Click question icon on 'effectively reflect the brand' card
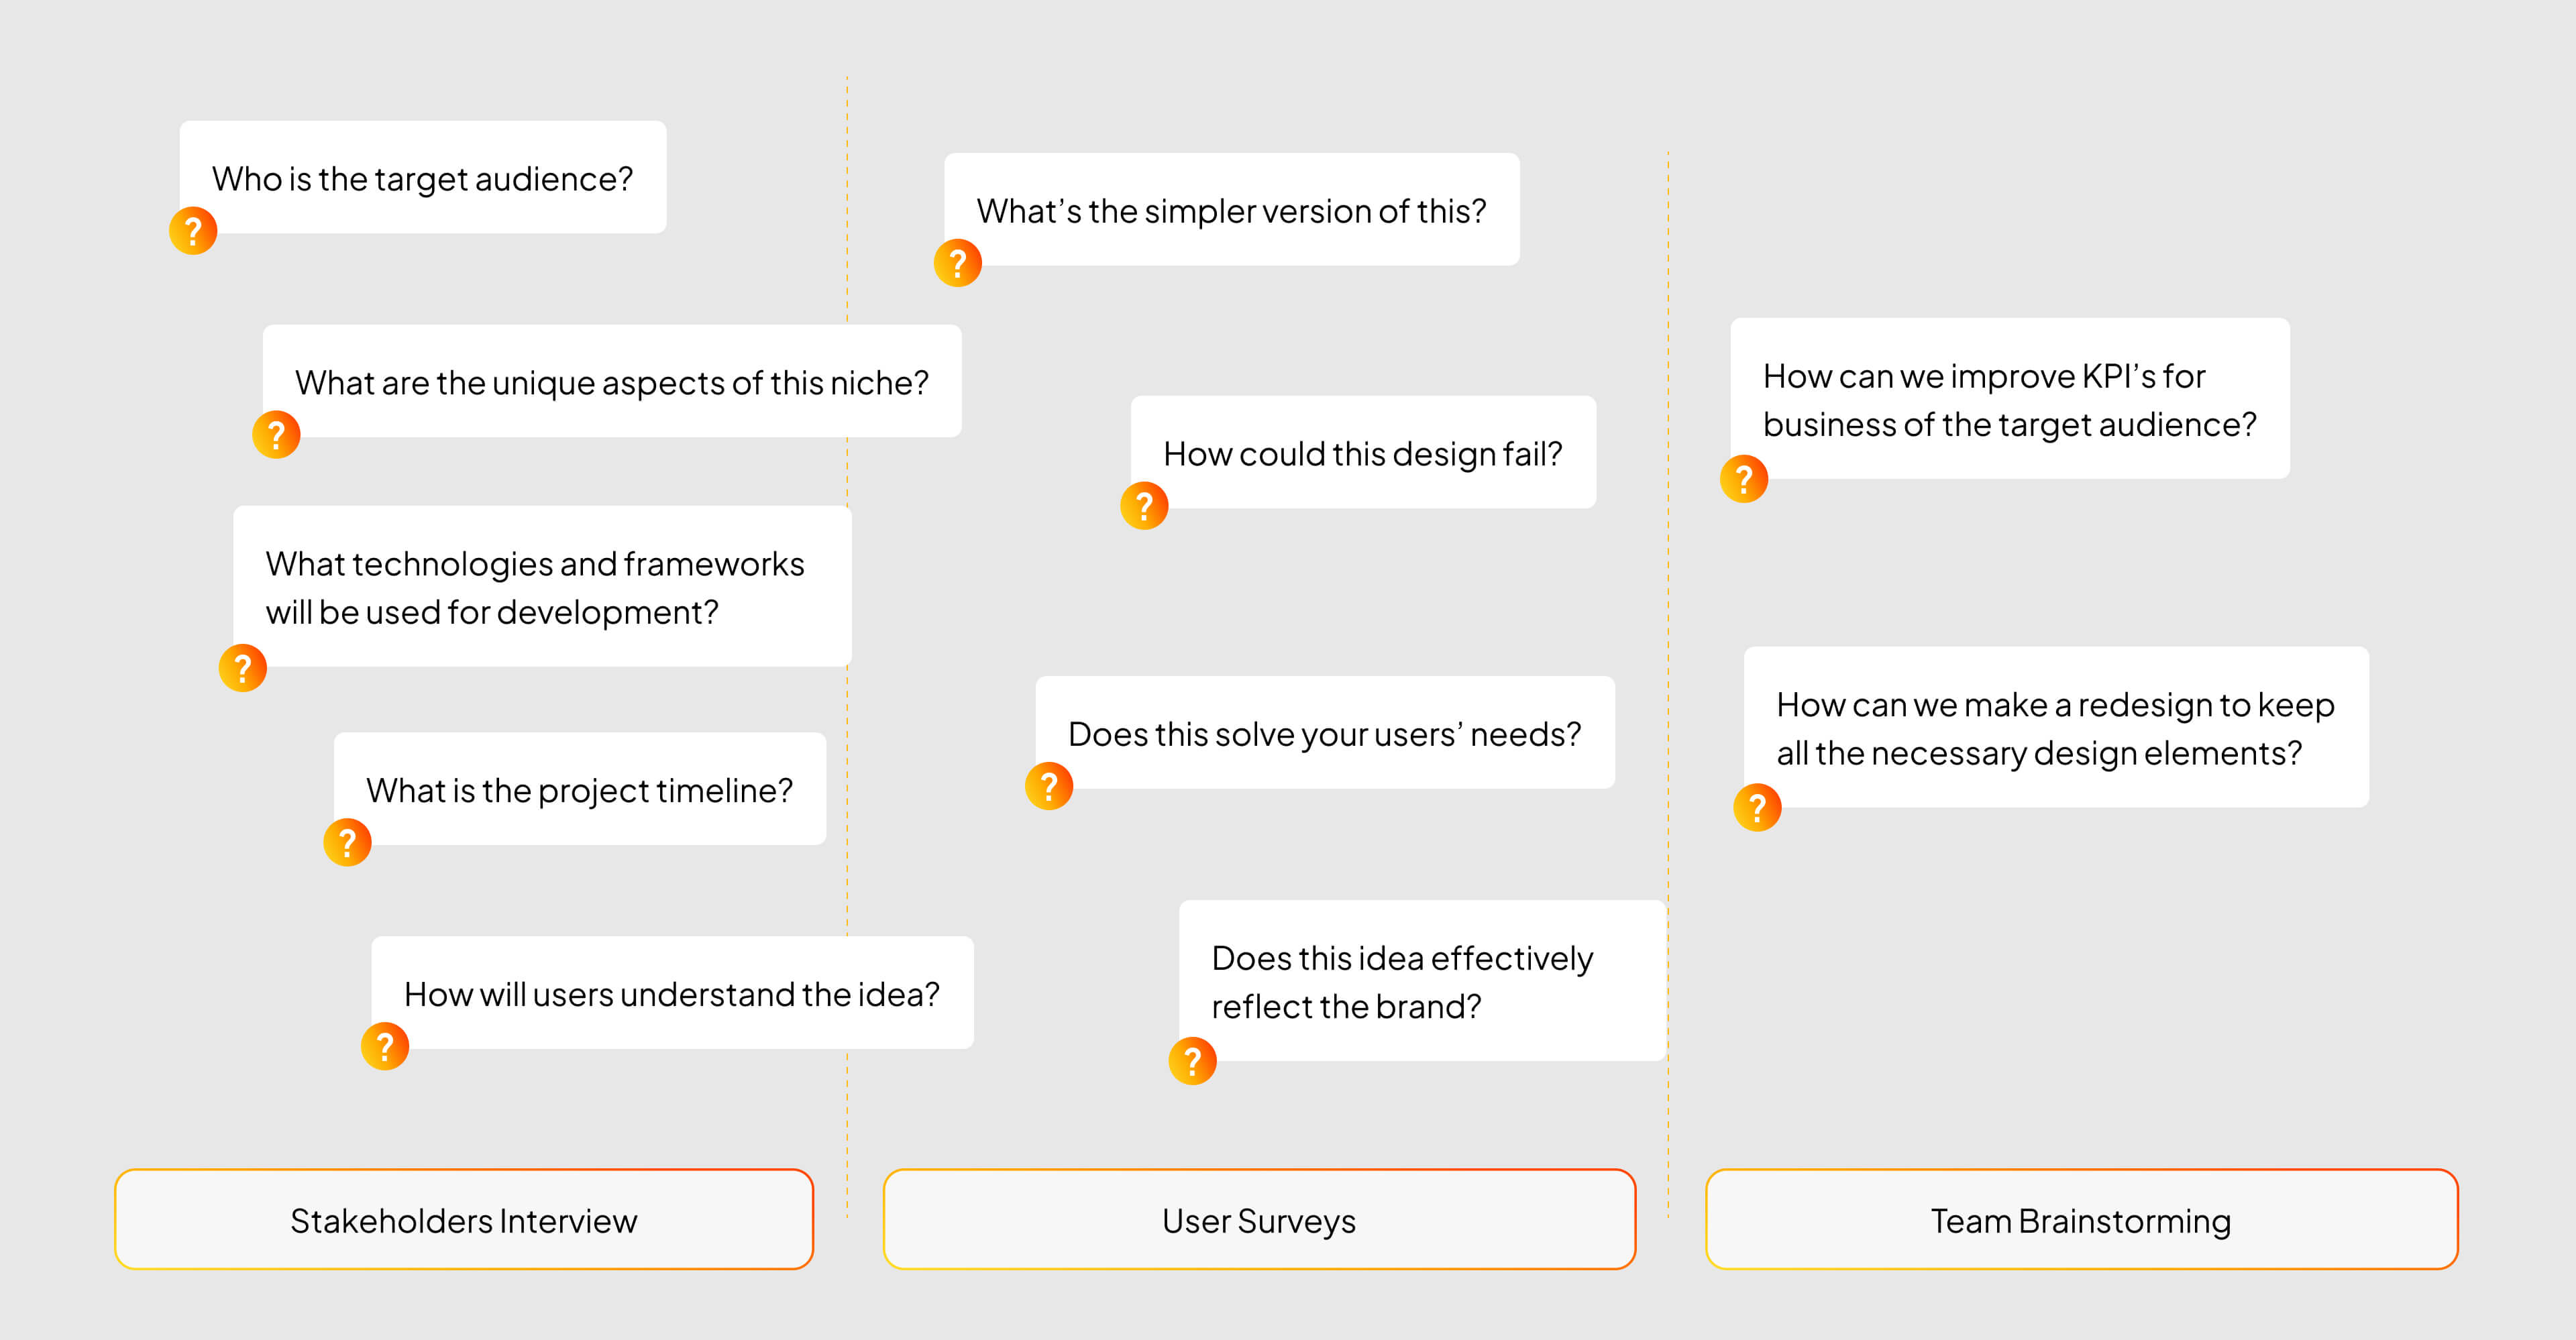This screenshot has height=1340, width=2576. click(1192, 1061)
